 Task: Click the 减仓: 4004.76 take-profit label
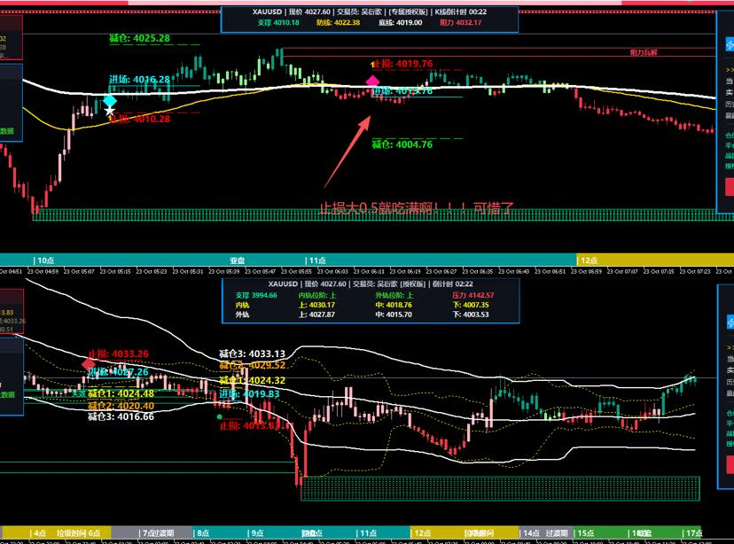pos(402,144)
